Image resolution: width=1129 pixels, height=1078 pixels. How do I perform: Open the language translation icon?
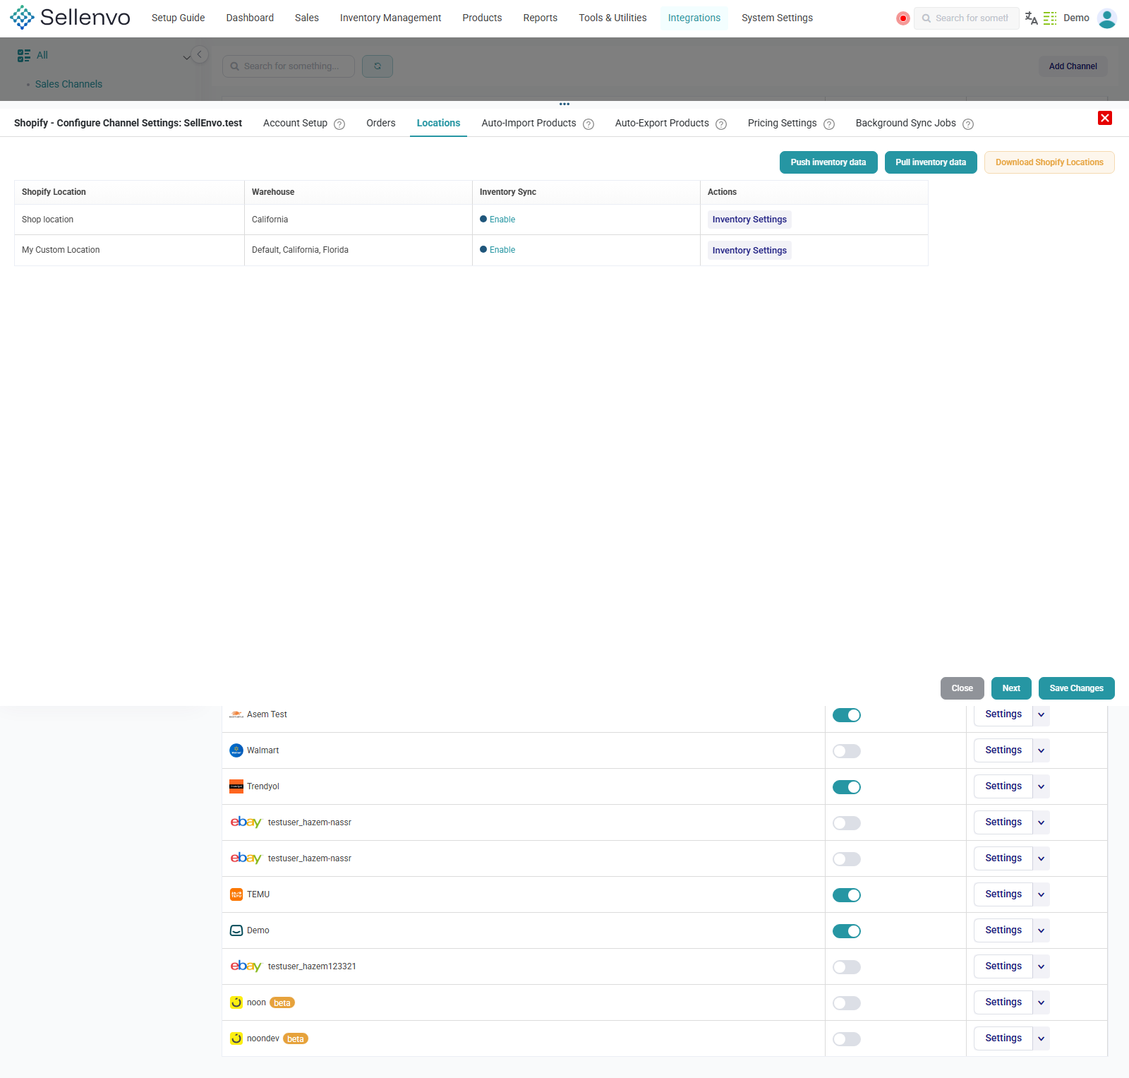click(1031, 18)
